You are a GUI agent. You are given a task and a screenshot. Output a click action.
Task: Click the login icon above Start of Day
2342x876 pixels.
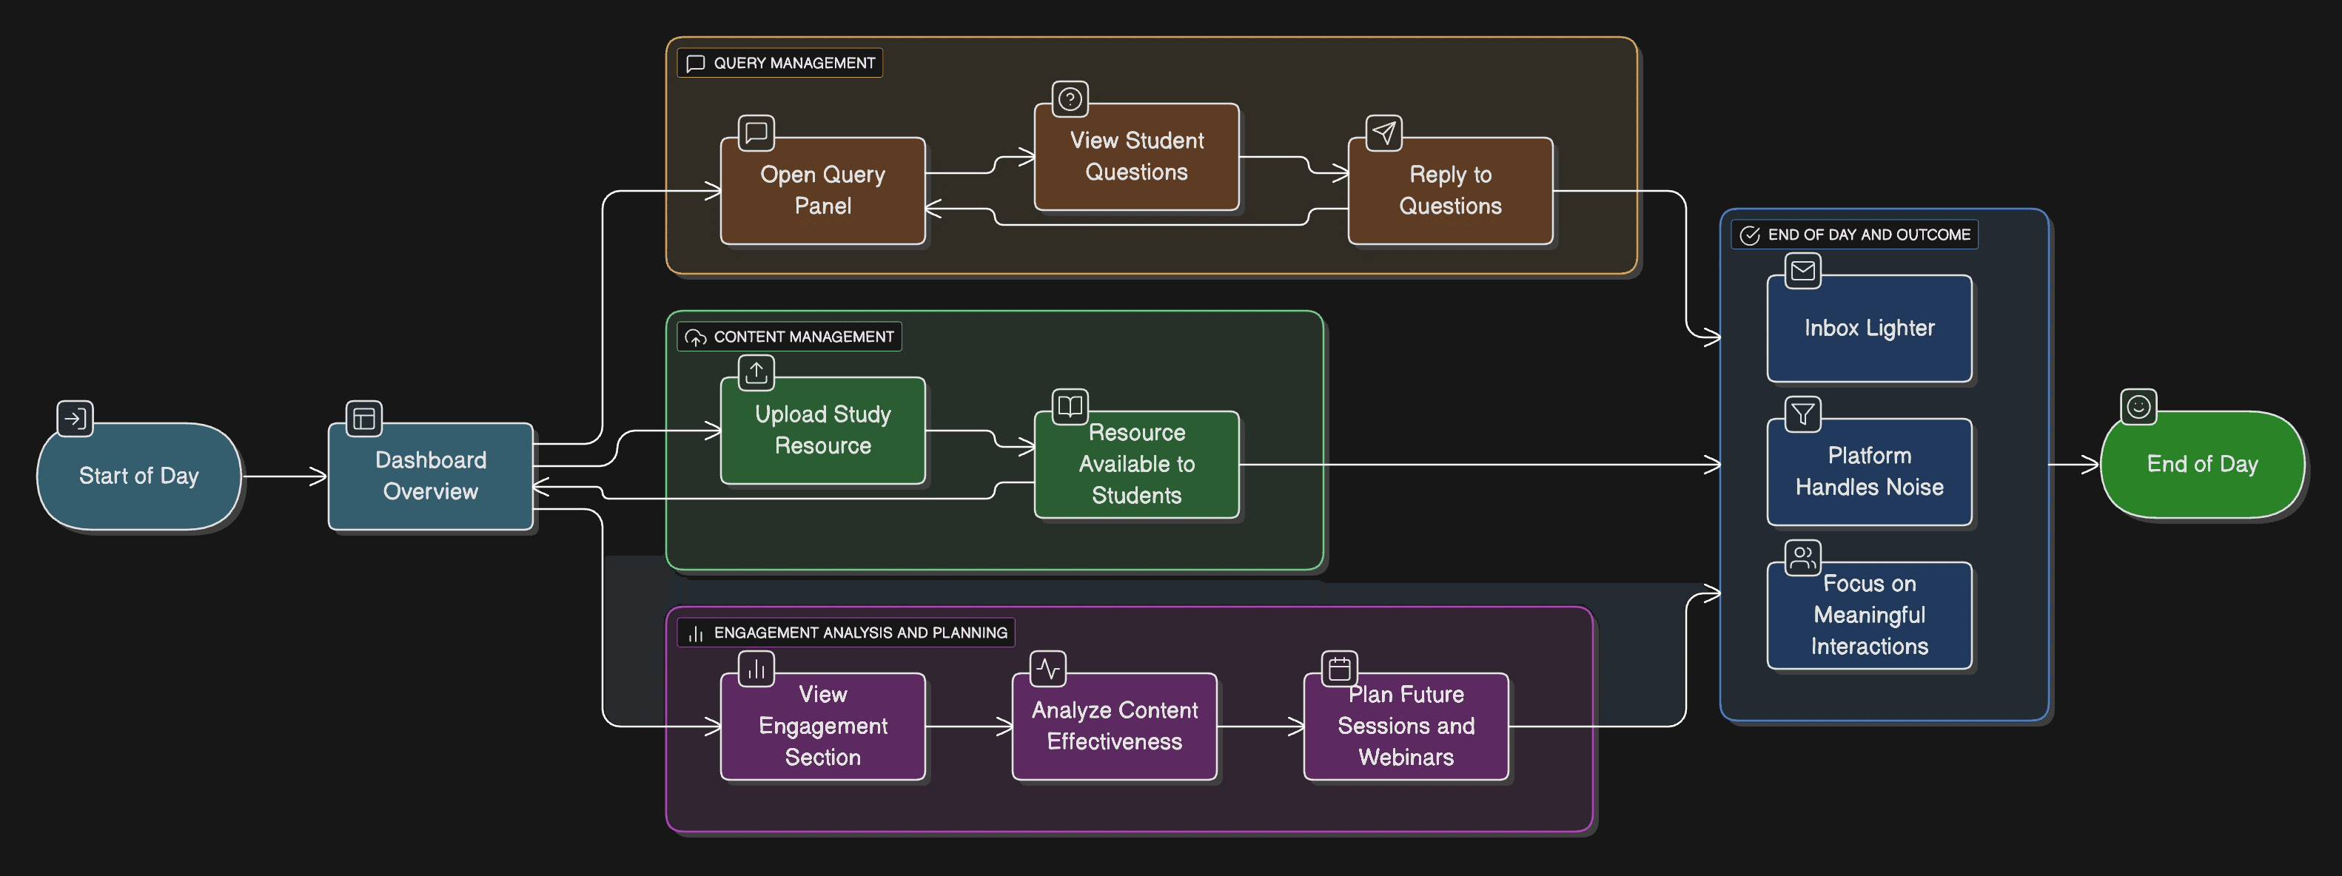[75, 419]
